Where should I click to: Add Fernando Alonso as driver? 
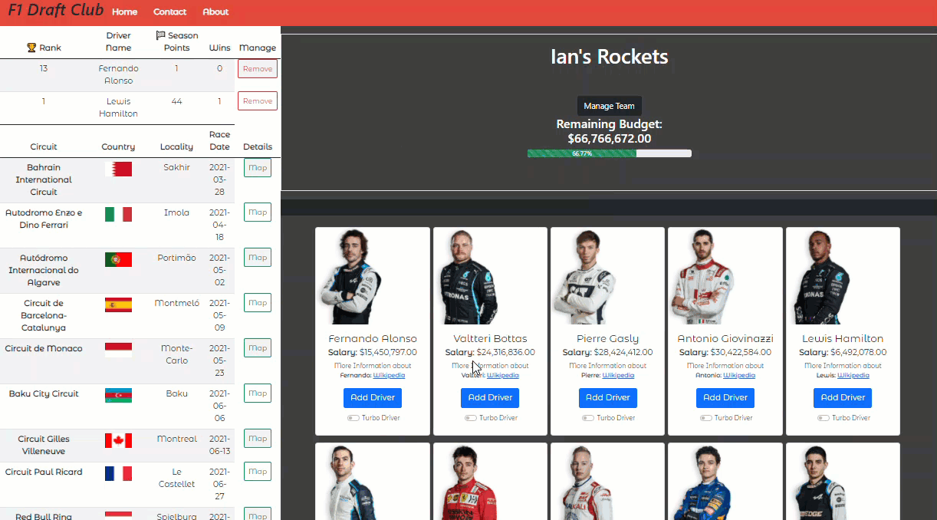pos(373,397)
